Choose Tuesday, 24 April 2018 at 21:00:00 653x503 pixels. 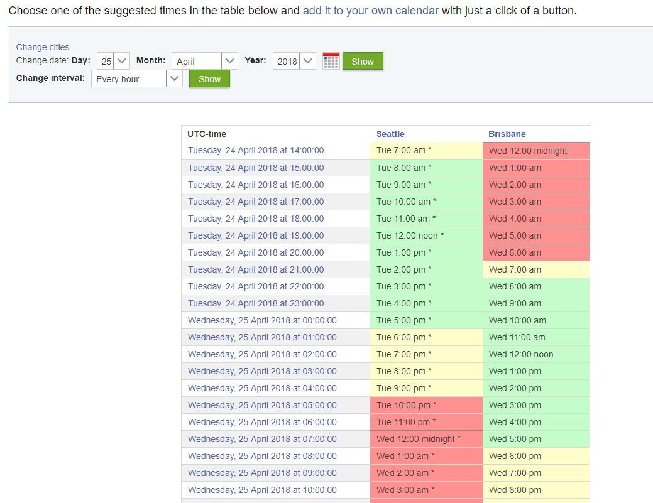[x=256, y=269]
